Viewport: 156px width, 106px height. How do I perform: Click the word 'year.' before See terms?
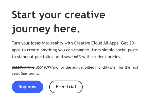(x=16, y=74)
